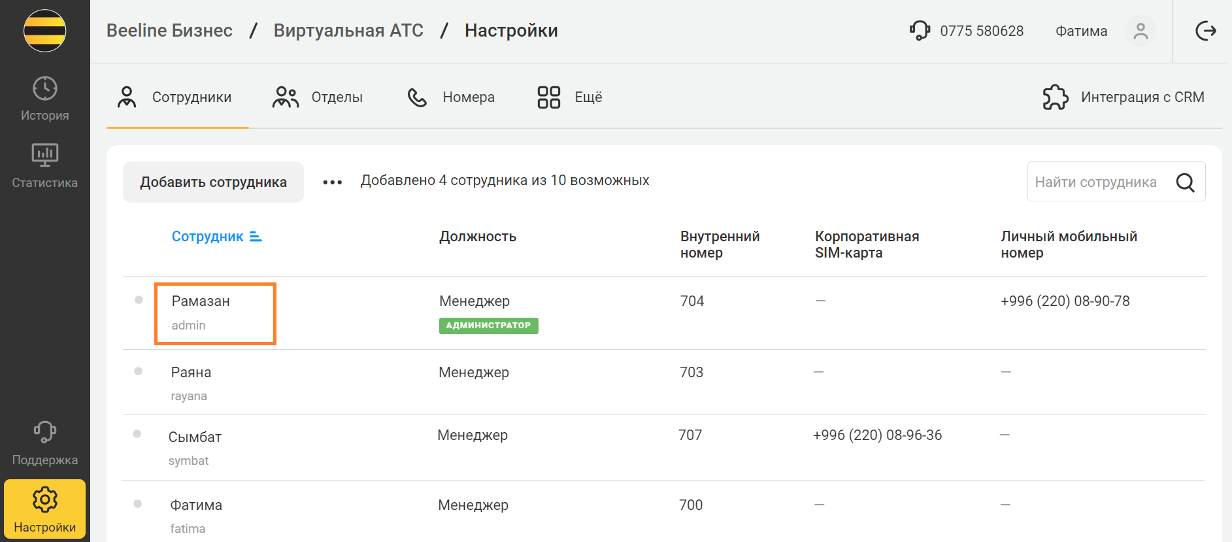Open employee Рамазан
Viewport: 1232px width, 542px height.
(201, 301)
